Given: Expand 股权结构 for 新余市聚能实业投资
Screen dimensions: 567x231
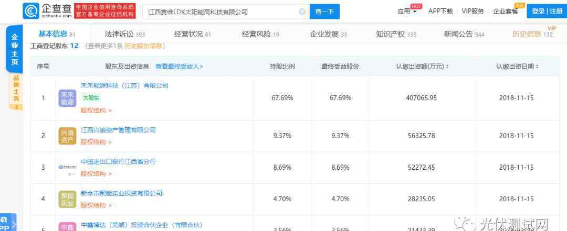Looking at the screenshot, I should 96,205.
